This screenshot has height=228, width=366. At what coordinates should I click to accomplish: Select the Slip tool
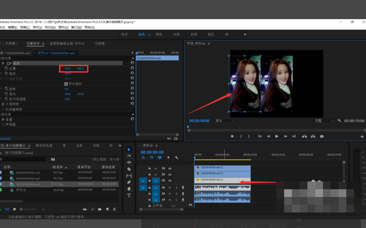point(129,176)
